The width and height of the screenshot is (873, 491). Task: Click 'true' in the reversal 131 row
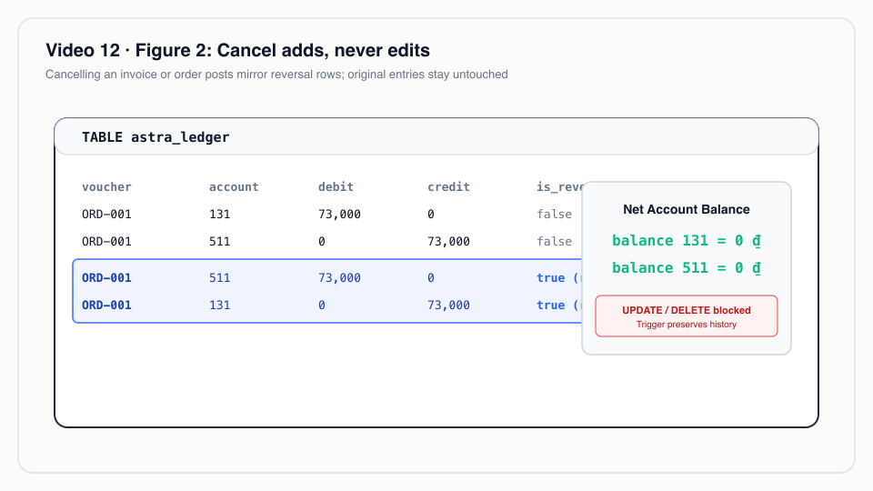tap(551, 306)
